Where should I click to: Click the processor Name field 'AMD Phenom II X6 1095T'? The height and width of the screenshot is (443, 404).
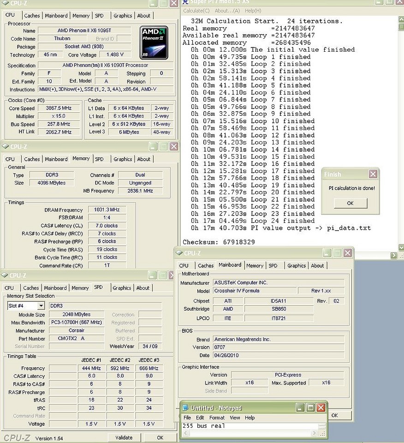pyautogui.click(x=84, y=30)
